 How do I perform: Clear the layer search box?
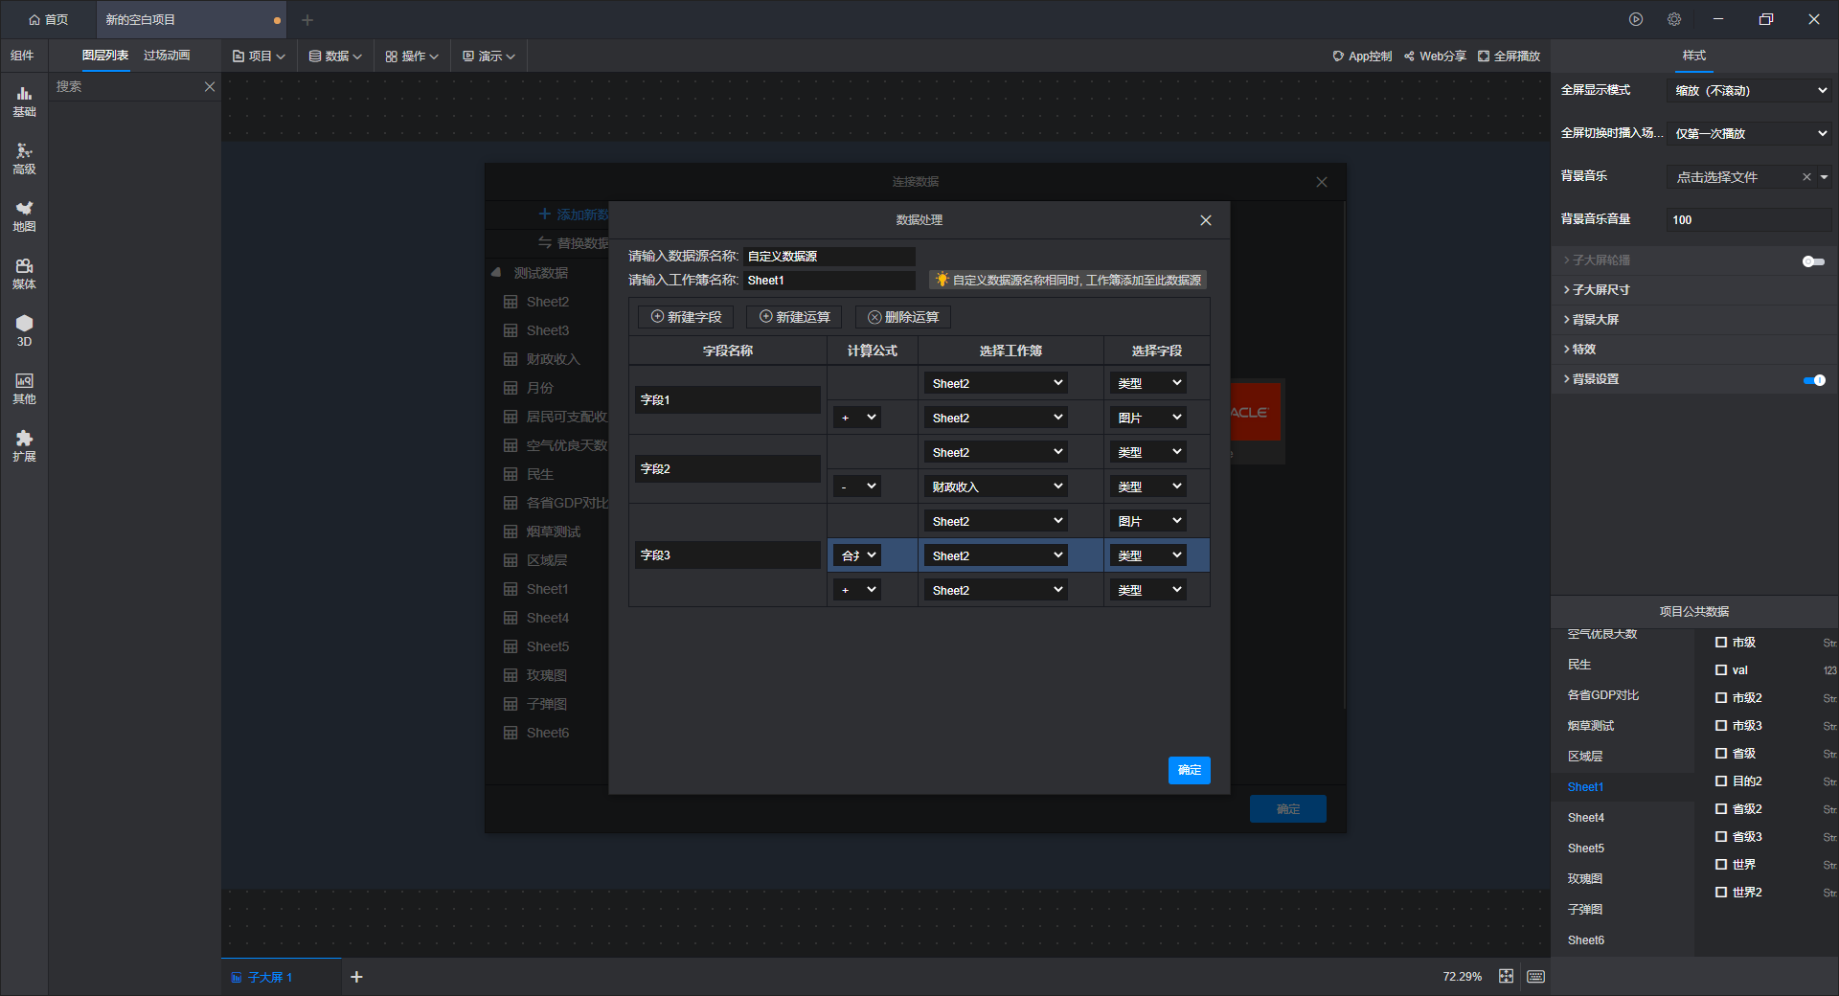pos(210,87)
